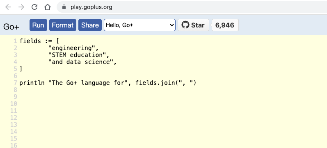Click the dropdown chevron arrow of examples selector
327x148 pixels.
click(172, 25)
